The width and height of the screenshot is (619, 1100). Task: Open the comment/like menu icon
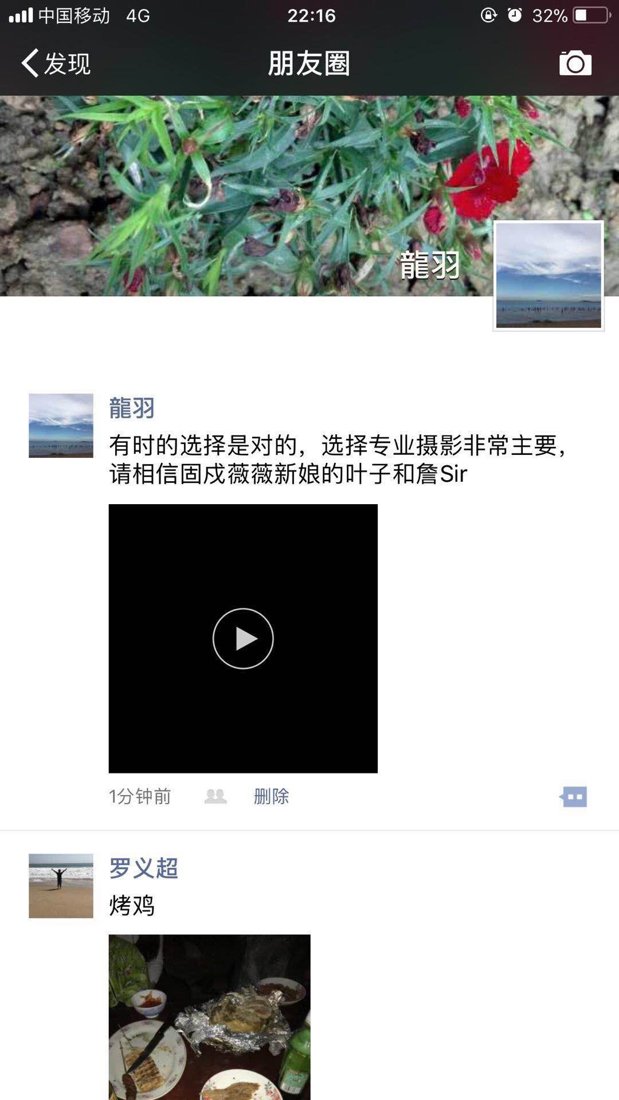click(573, 796)
